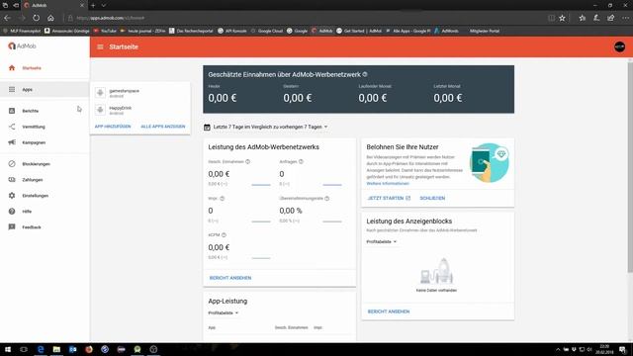Open the Blockierungen block icon
Viewport: 633px width, 356px height.
12,163
